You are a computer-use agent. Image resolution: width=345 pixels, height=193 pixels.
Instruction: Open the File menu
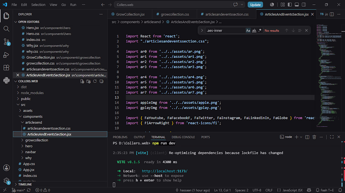tap(14, 5)
